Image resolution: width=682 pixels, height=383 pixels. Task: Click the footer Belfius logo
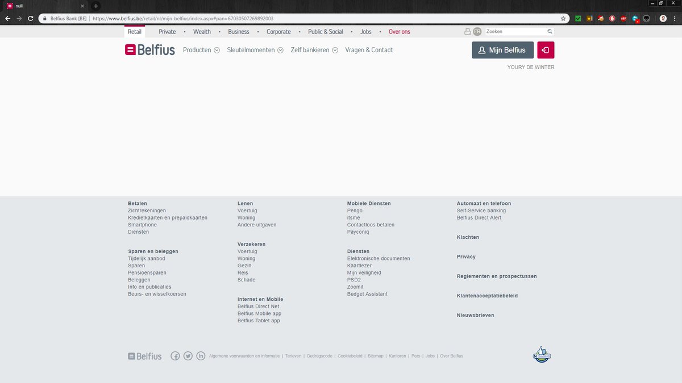[145, 356]
